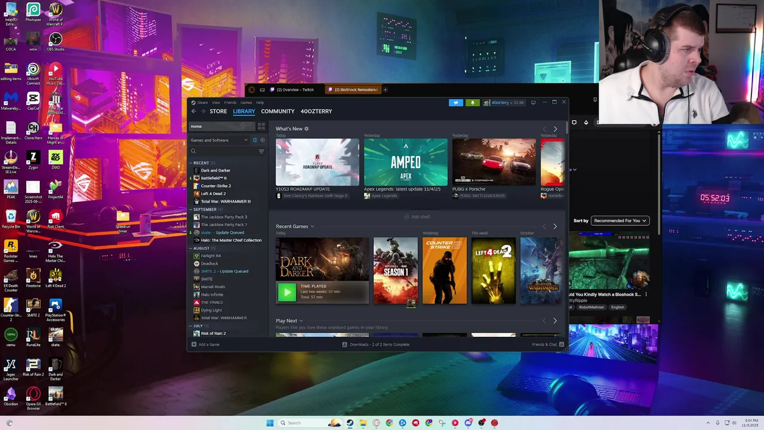Open Steam notifications bell
Viewport: 764px width, 430px height.
472,102
